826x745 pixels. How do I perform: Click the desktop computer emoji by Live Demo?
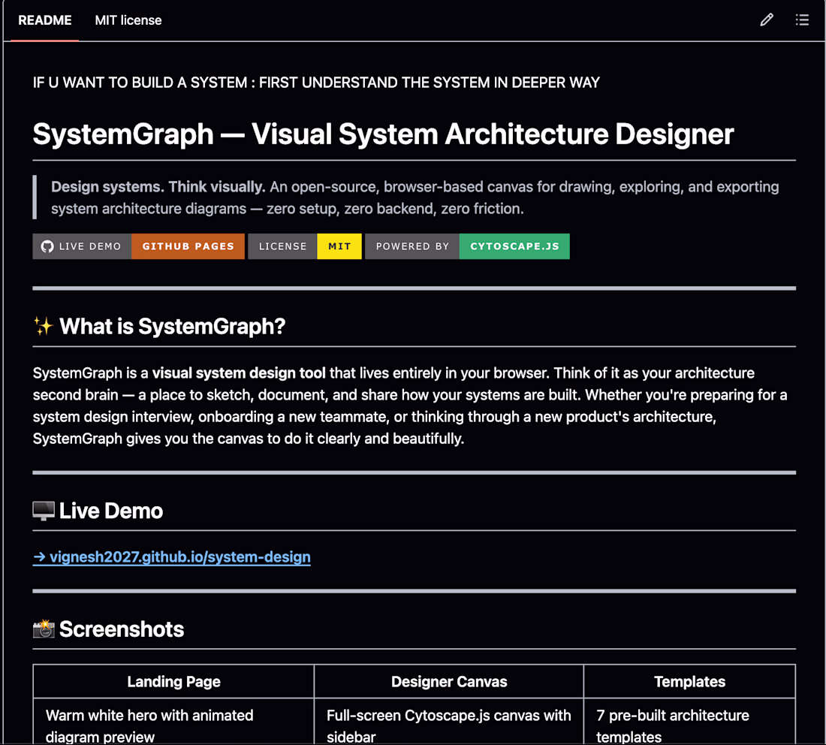click(x=44, y=511)
